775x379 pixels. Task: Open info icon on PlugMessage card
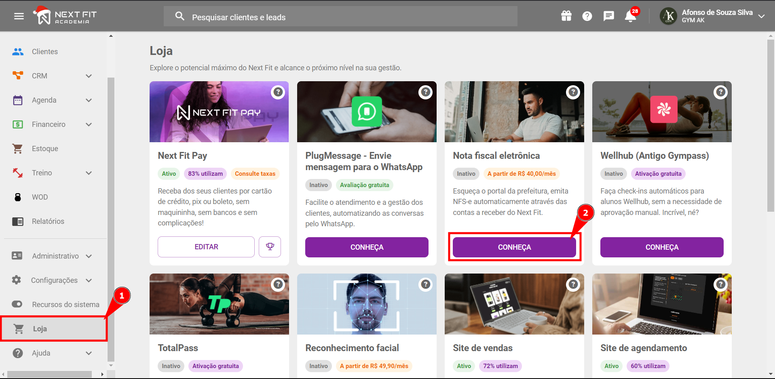tap(426, 92)
